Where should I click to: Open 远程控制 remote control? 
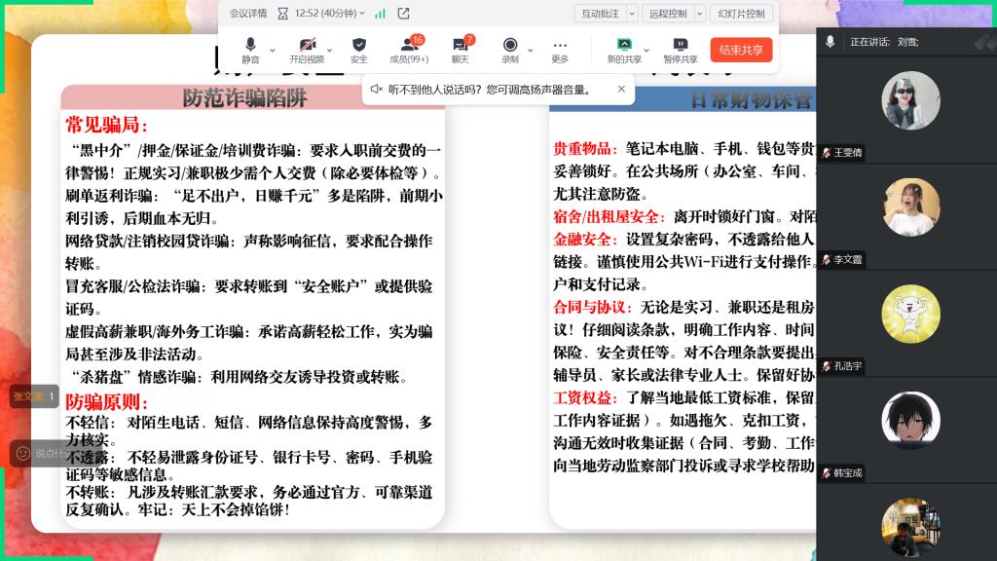coord(668,13)
